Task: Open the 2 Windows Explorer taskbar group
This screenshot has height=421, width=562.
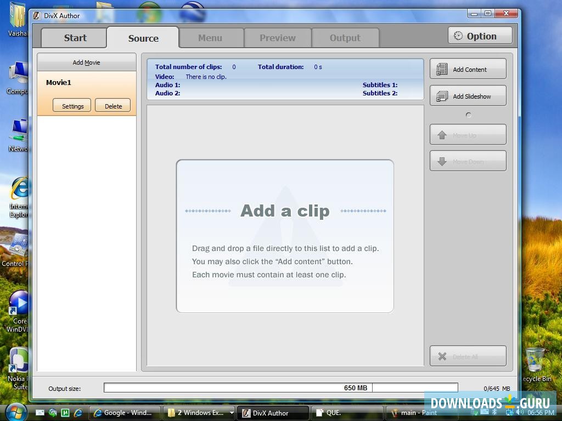Action: click(199, 413)
